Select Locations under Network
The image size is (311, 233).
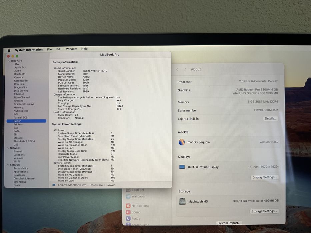(19, 155)
